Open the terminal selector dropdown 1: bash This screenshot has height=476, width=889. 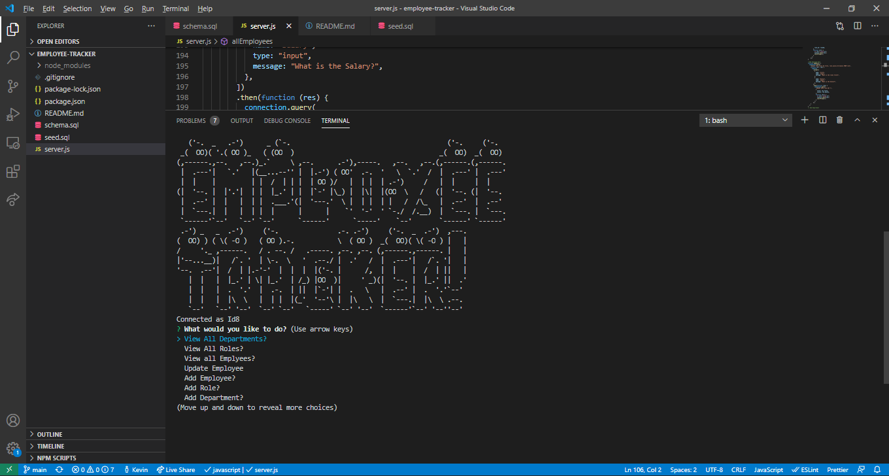[x=746, y=120]
